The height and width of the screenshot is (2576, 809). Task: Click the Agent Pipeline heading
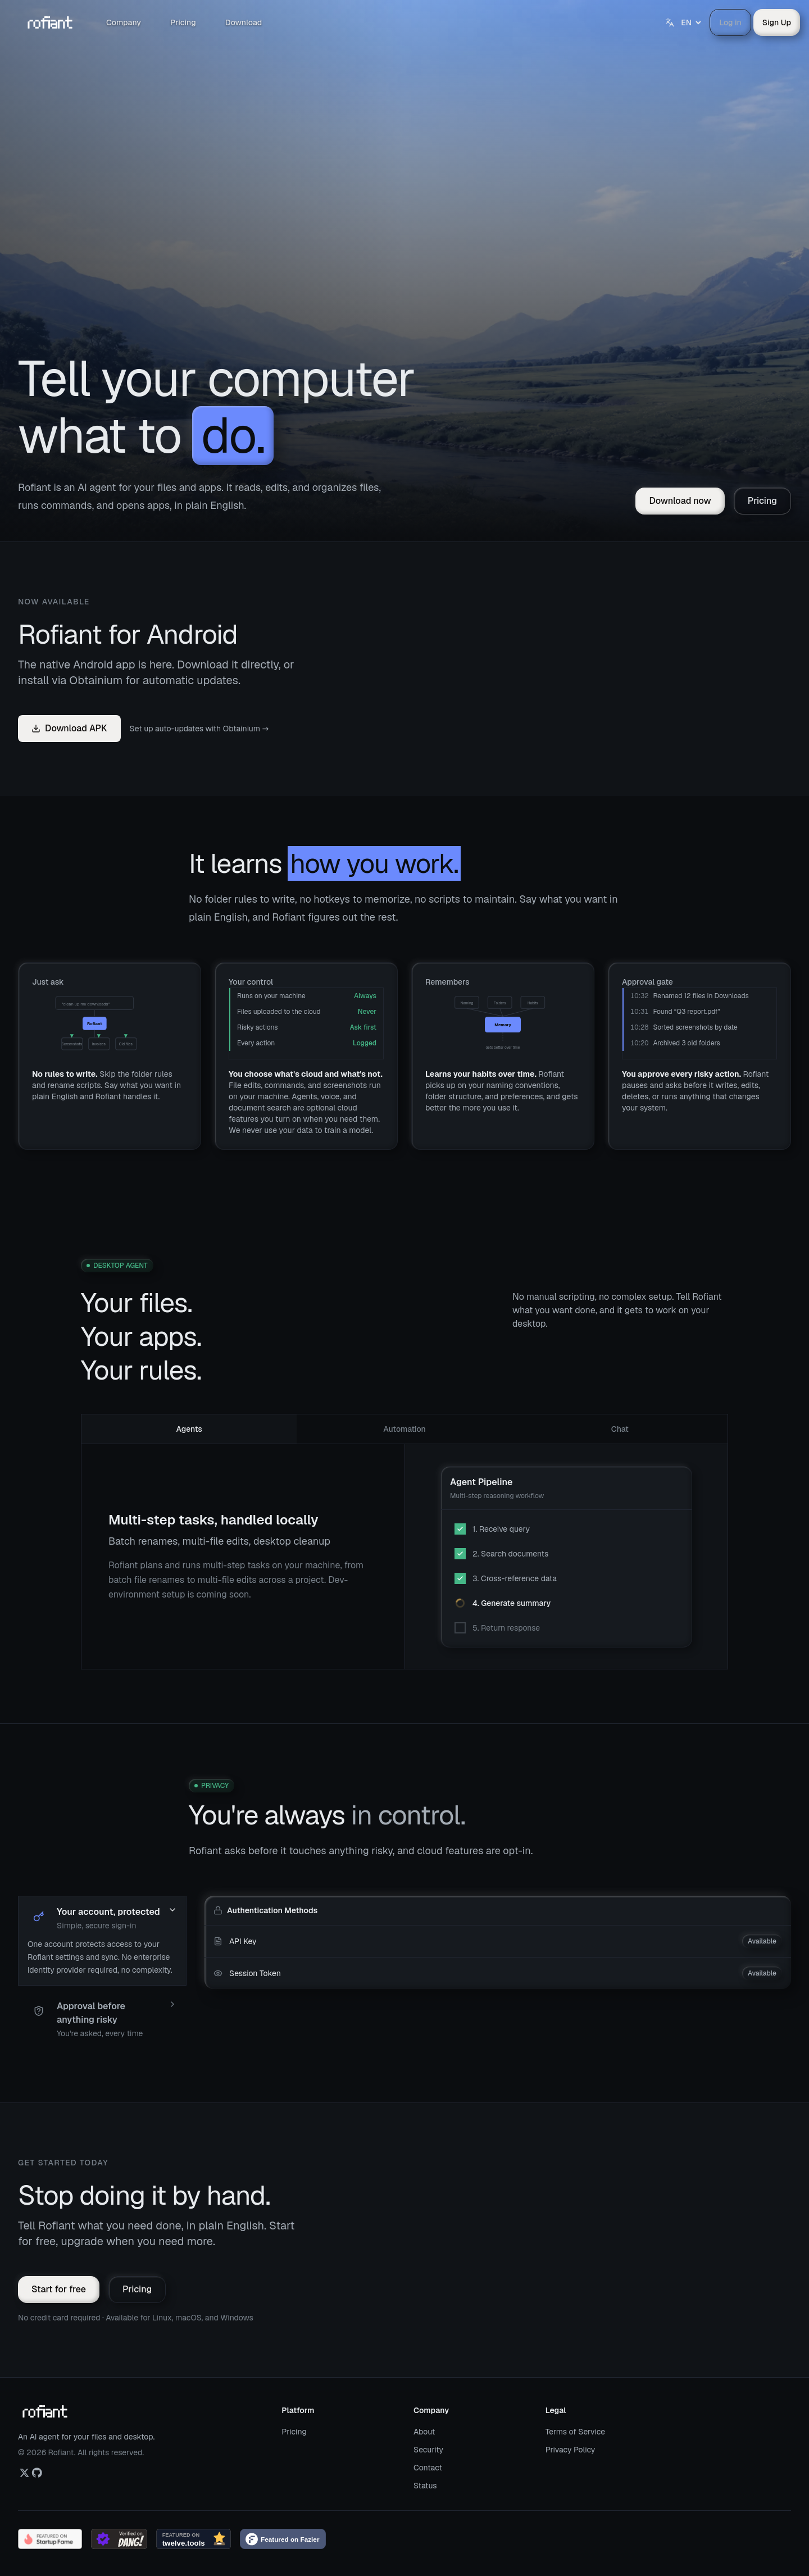[481, 1482]
